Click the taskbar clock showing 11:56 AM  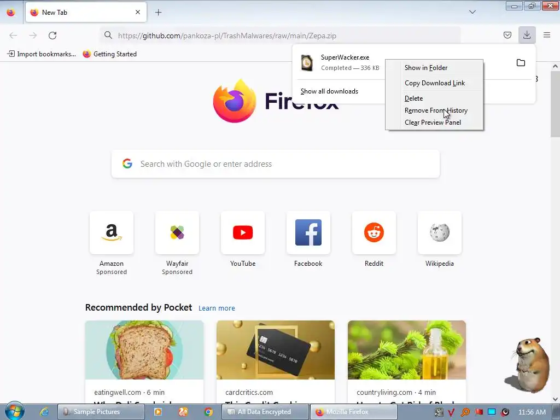click(532, 412)
